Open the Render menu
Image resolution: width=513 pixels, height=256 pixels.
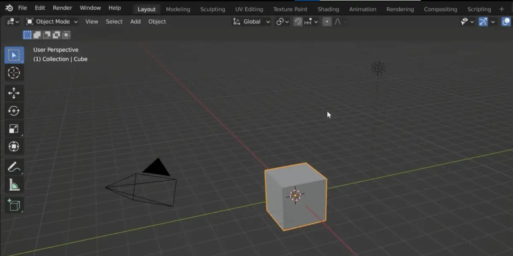(62, 8)
